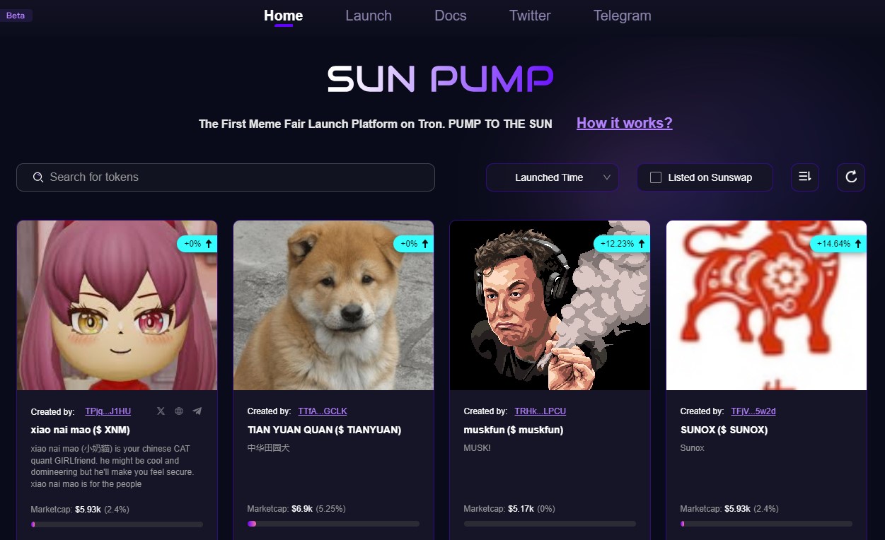Click the TIAN YUAN QUAN marketcap progress bar
The width and height of the screenshot is (885, 540).
coord(333,524)
